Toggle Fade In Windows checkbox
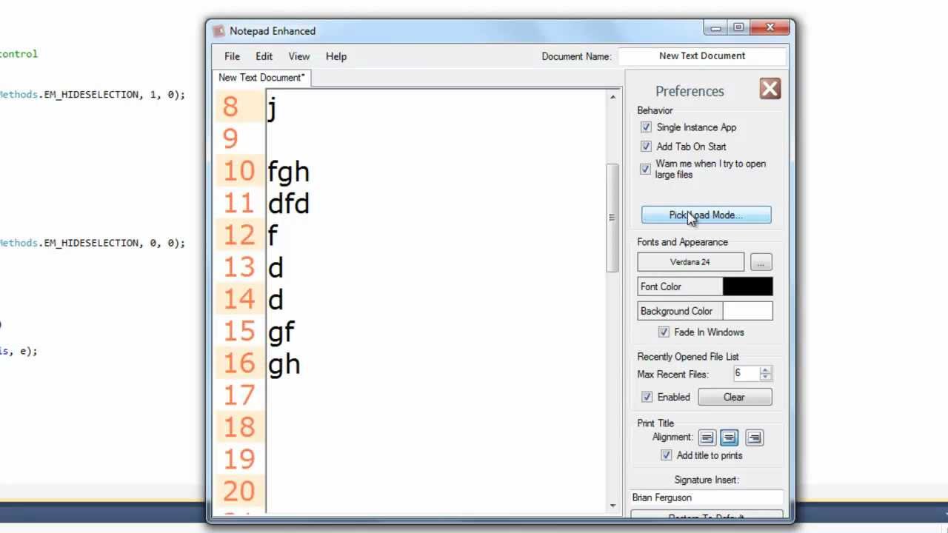This screenshot has width=948, height=533. (664, 332)
